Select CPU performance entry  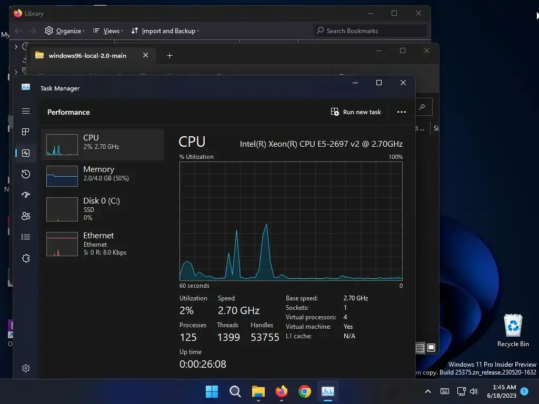click(x=103, y=145)
